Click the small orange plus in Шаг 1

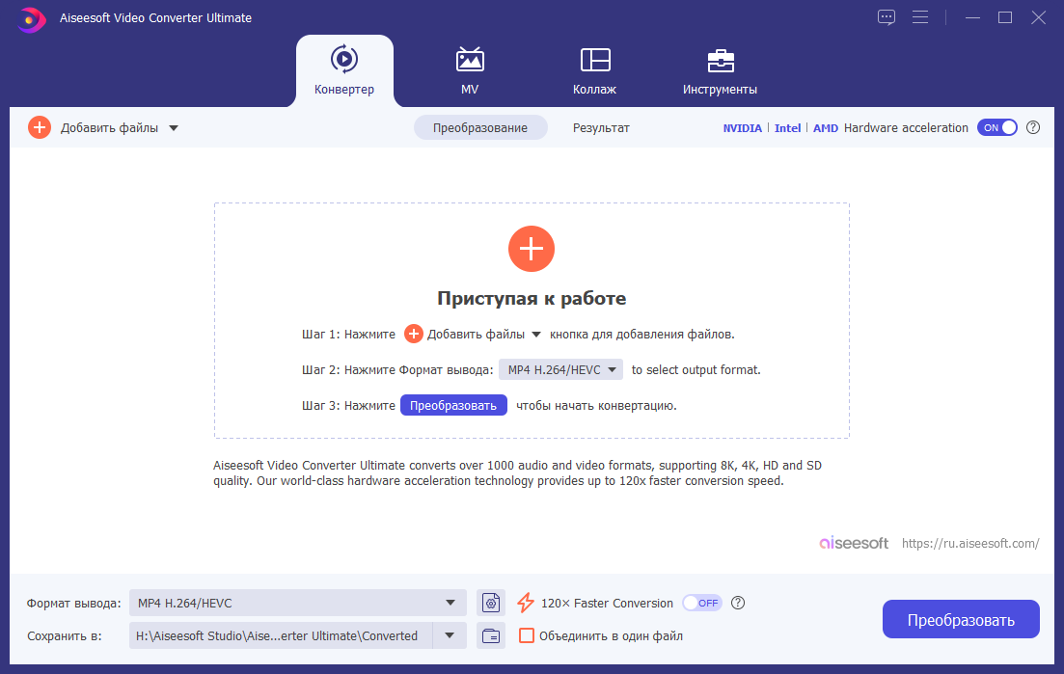coord(413,334)
